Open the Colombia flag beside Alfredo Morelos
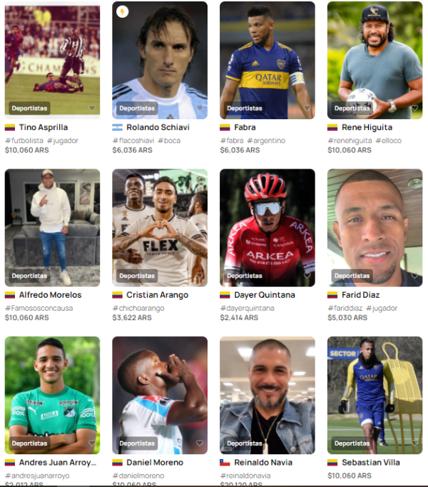This screenshot has width=428, height=487. tap(10, 295)
